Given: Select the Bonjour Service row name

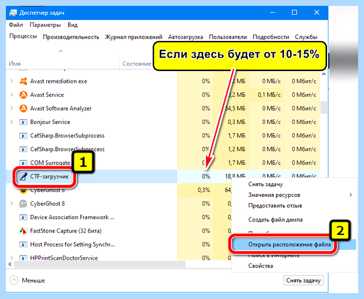Looking at the screenshot, I should click(50, 122).
